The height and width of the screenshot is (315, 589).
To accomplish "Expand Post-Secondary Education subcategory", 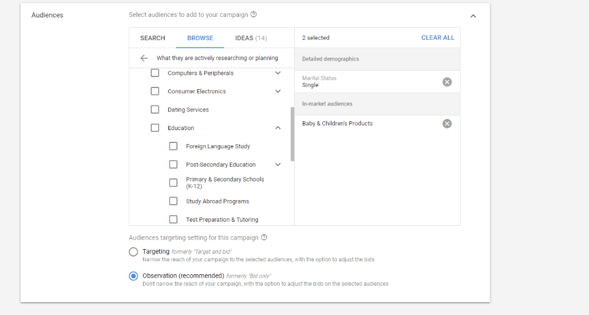I will [278, 164].
